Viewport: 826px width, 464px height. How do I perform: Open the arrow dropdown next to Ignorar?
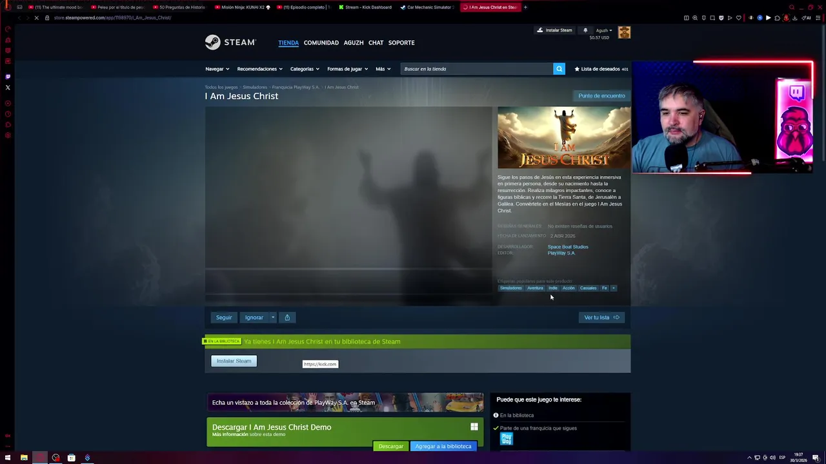[273, 317]
